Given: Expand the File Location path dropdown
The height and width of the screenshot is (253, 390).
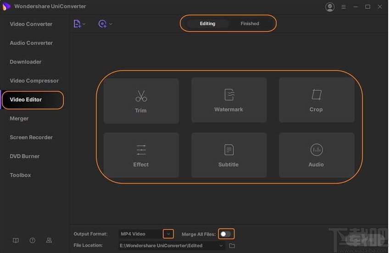Looking at the screenshot, I should point(221,246).
